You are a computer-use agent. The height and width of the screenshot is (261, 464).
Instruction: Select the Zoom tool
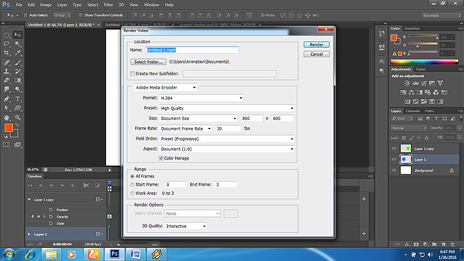coord(18,117)
